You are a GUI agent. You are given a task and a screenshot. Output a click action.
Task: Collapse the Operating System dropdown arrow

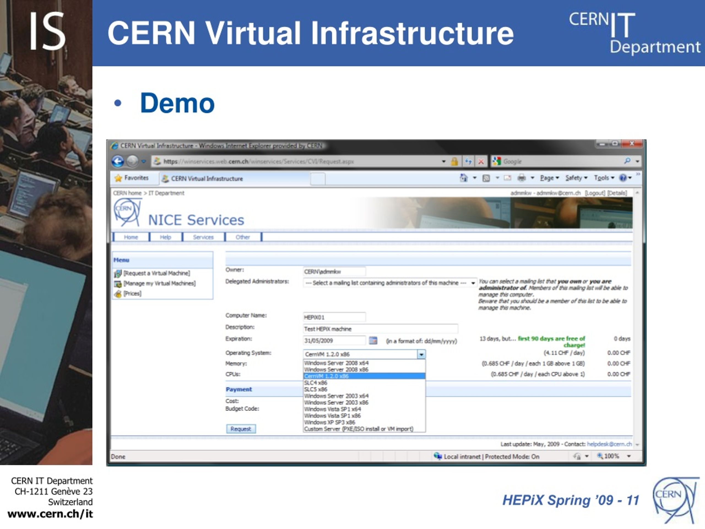421,354
